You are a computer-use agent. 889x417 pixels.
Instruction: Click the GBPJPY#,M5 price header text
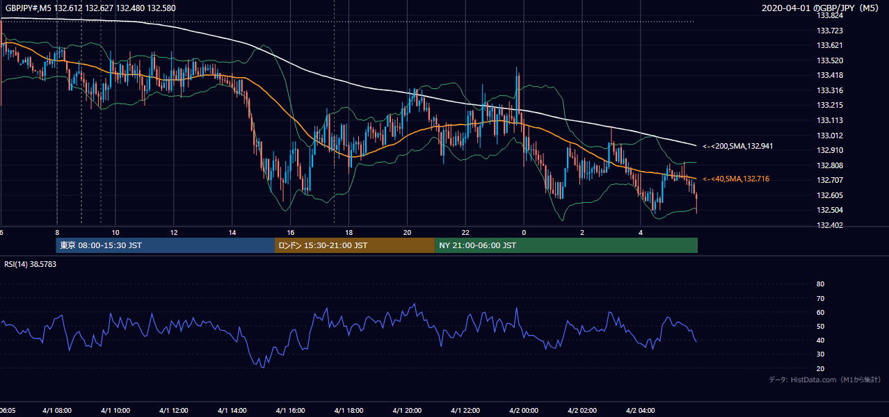tap(90, 8)
